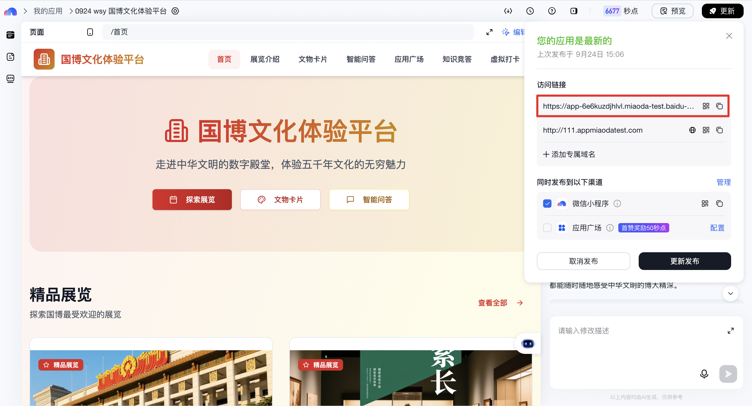Toggle the side panel icon in top bar

point(574,11)
